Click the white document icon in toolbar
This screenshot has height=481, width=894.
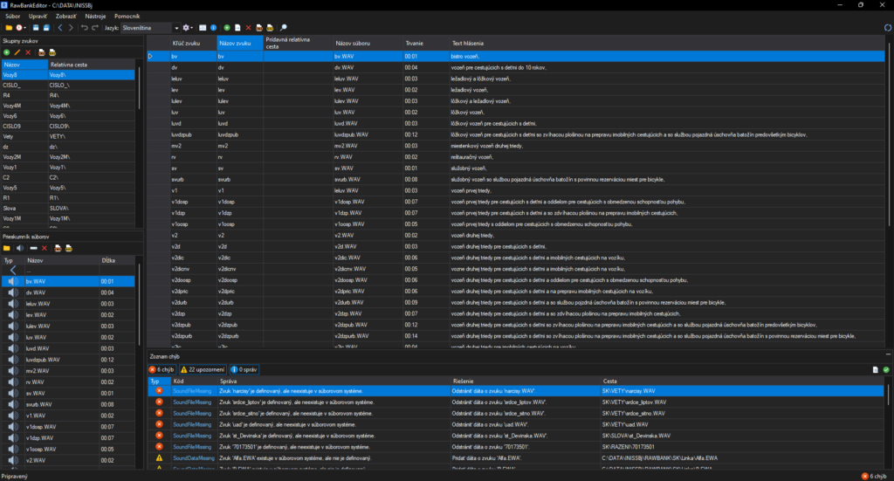(237, 27)
